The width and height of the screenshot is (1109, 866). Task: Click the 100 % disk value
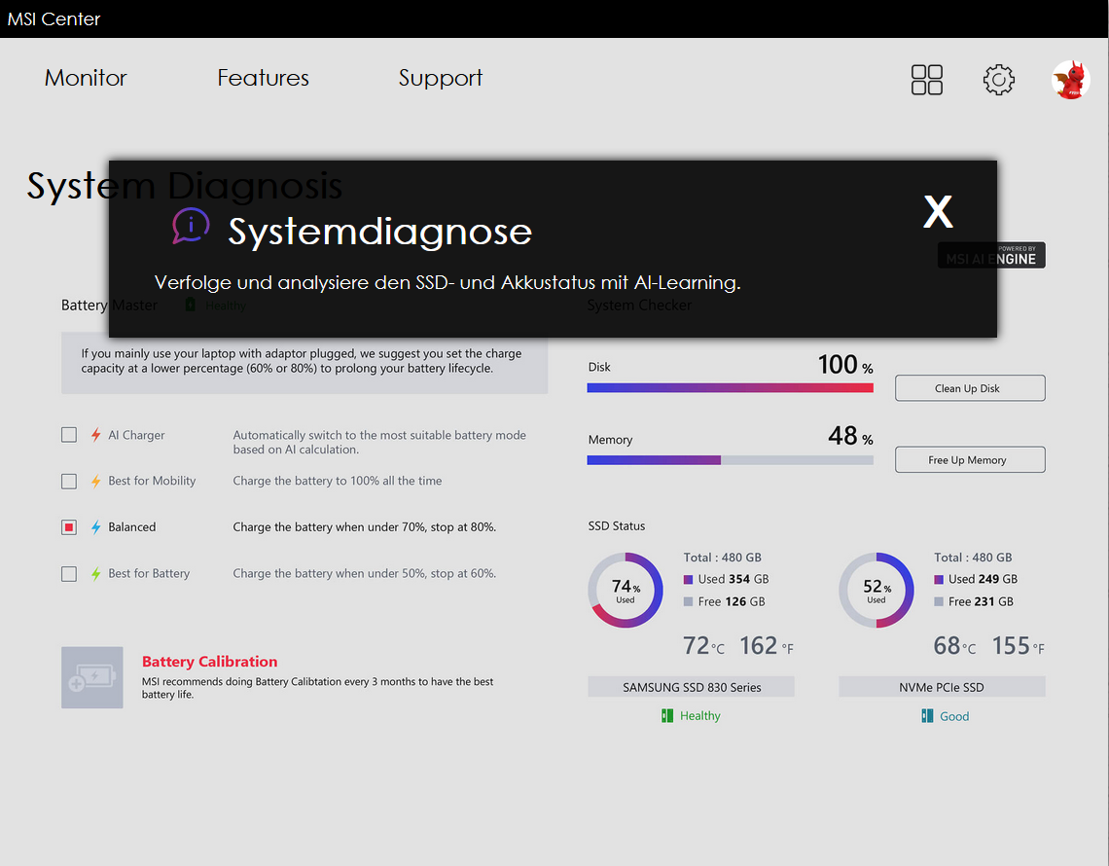tap(845, 364)
